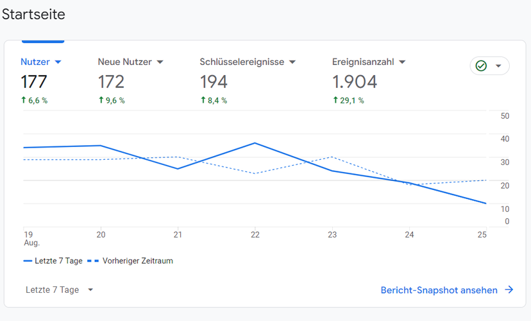Click the 29,1 % increase arrow under Ereignisanzahl

(x=335, y=100)
